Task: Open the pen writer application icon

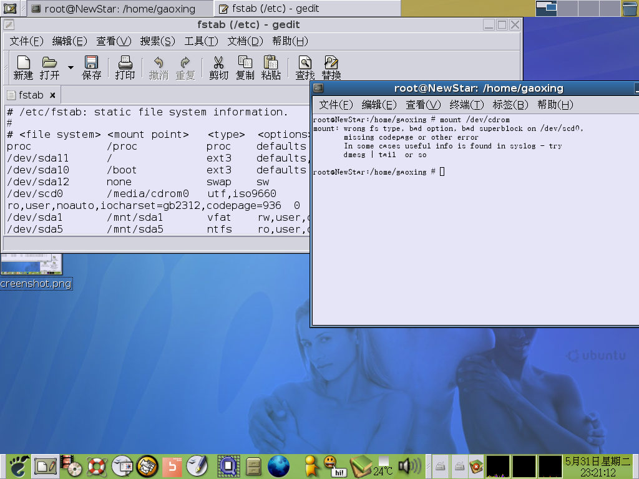Action: pos(197,467)
